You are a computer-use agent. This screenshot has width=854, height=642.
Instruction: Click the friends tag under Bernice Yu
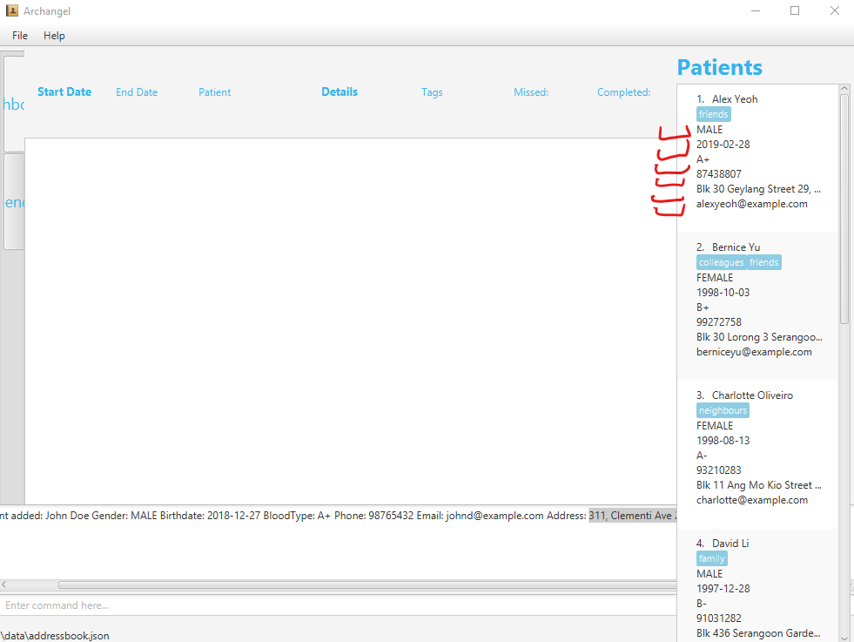tap(764, 263)
